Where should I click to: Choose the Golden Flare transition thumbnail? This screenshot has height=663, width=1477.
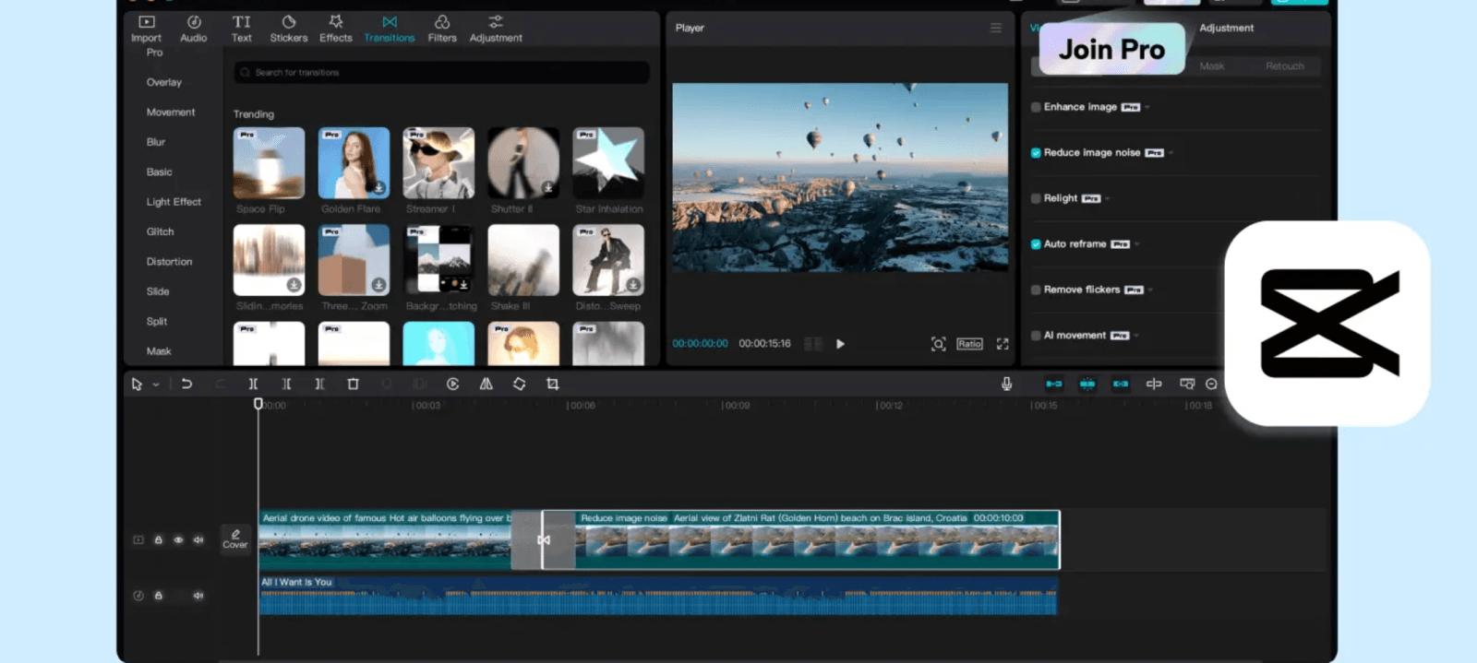coord(354,163)
